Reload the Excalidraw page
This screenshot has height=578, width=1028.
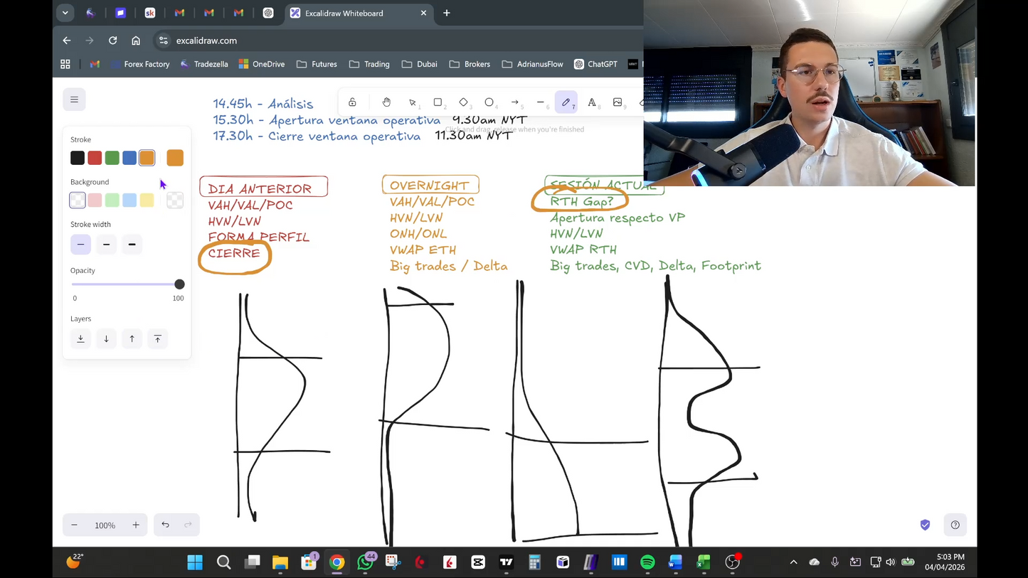point(112,41)
